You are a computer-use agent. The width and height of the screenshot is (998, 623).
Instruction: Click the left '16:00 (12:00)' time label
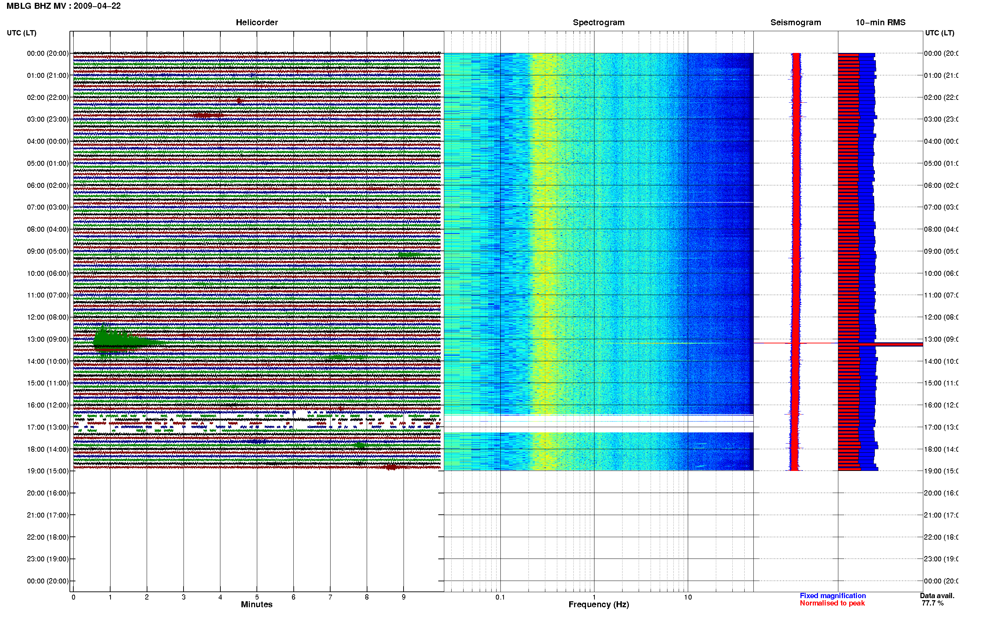pyautogui.click(x=48, y=405)
